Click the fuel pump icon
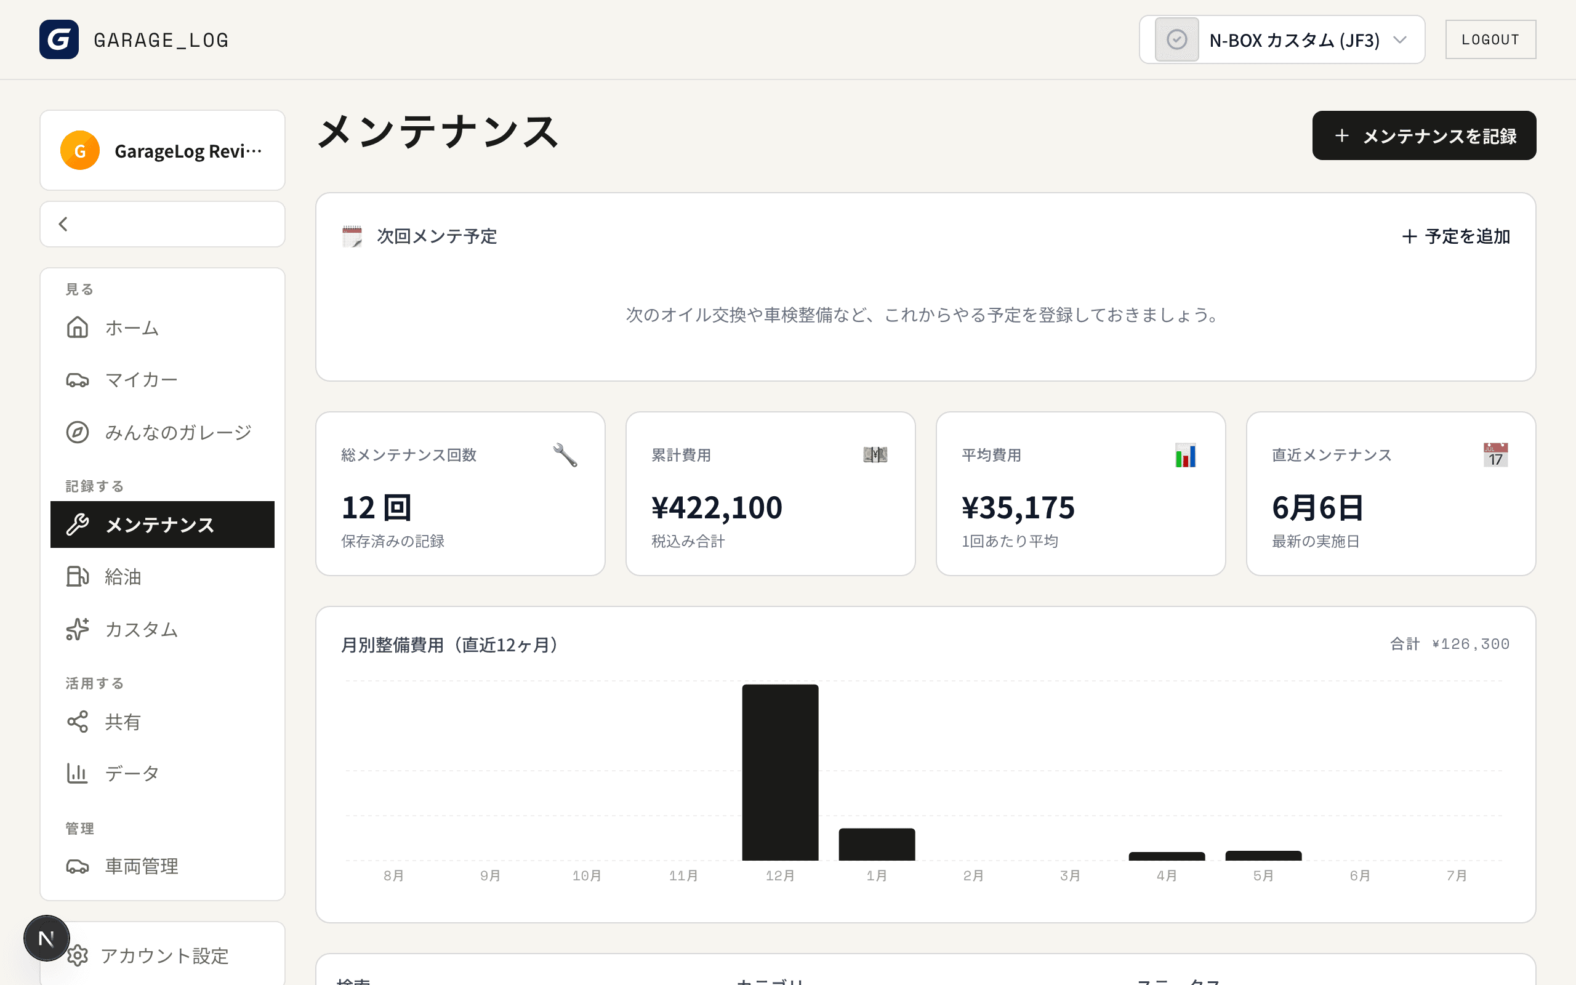 (x=78, y=577)
